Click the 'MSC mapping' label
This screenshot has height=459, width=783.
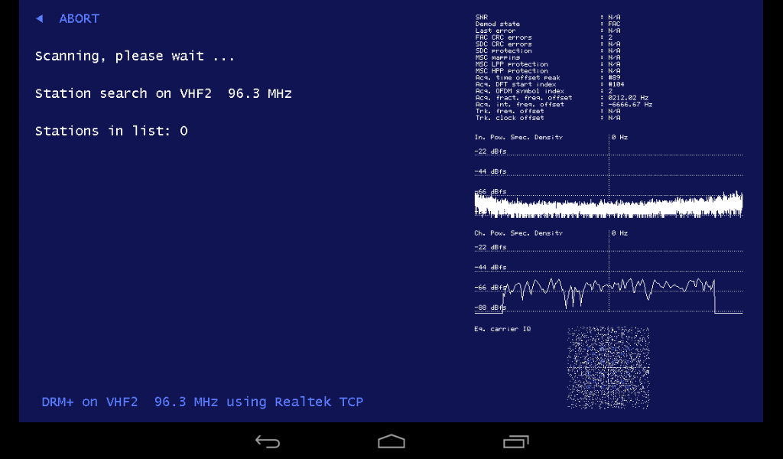pyautogui.click(x=497, y=57)
